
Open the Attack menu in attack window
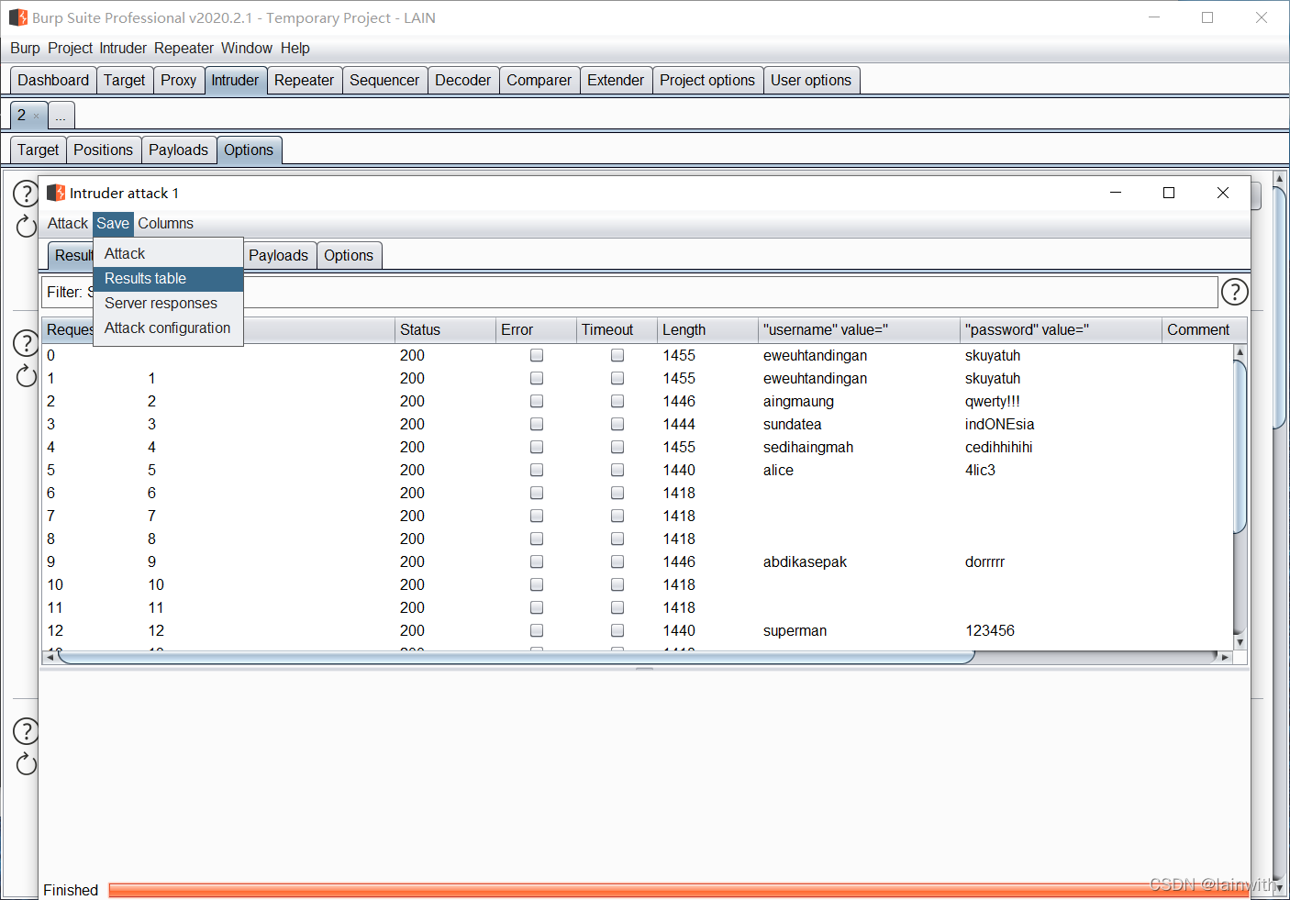pyautogui.click(x=68, y=224)
